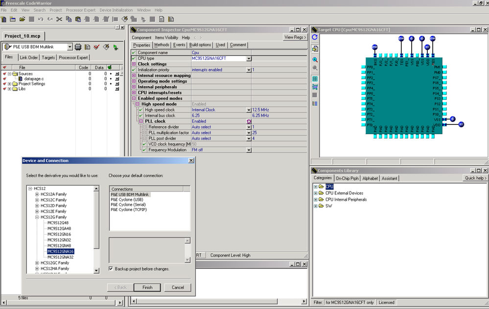Click the Cut scissors toolbar icon
This screenshot has width=489, height=309.
(59, 20)
